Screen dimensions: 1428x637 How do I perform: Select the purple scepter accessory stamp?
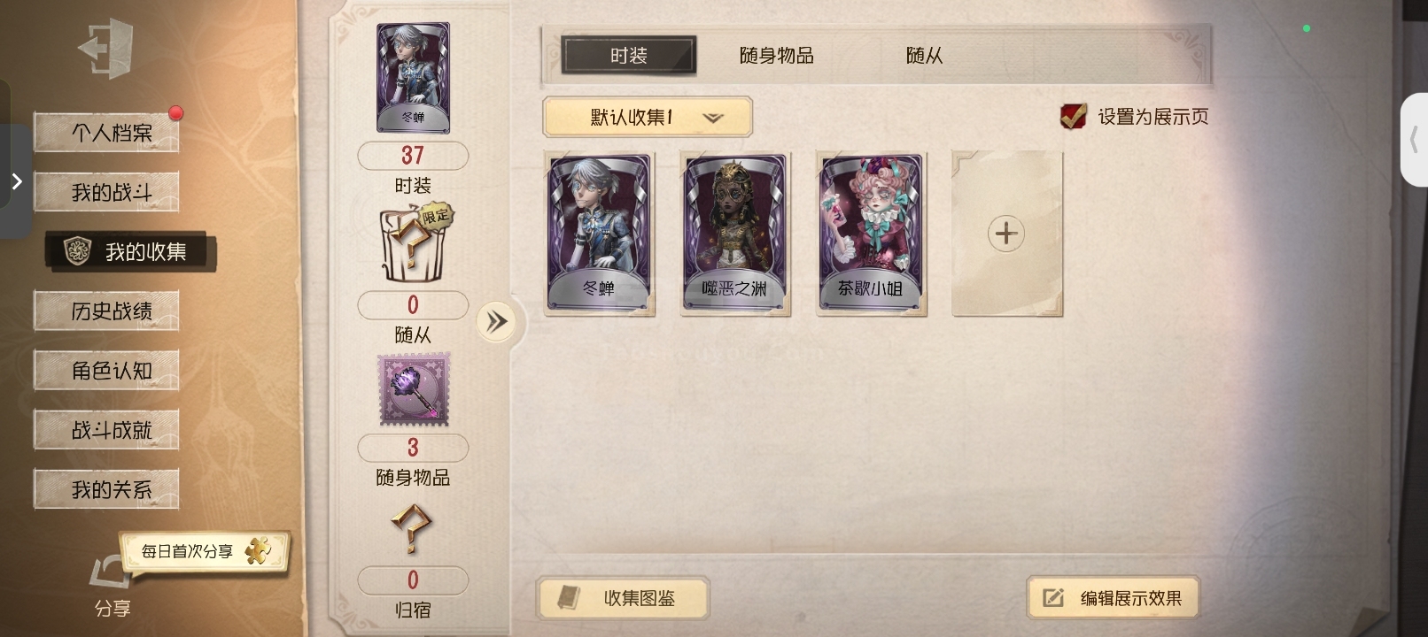(414, 389)
